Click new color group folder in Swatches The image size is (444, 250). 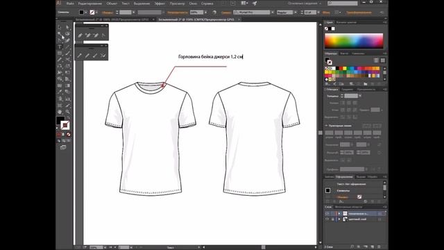[x=366, y=84]
